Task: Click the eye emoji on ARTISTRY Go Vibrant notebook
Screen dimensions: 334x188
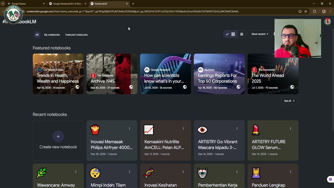Action: point(202,130)
